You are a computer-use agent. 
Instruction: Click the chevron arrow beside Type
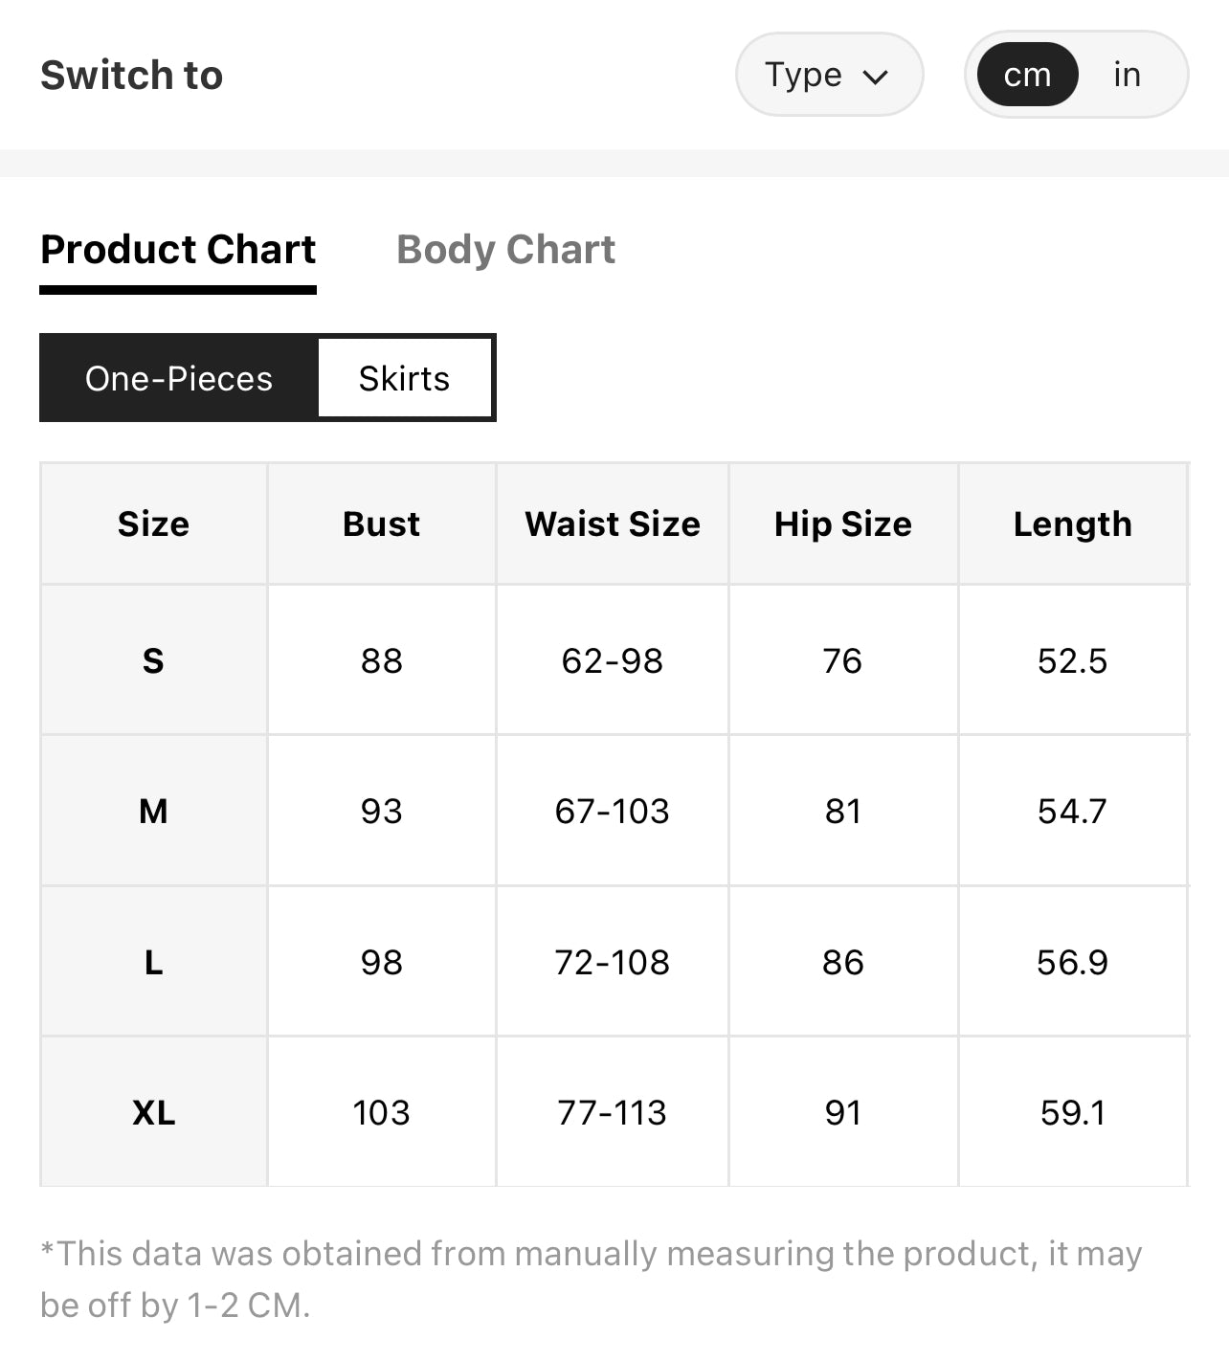(876, 77)
